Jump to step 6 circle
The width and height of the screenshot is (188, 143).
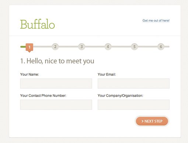(161, 47)
